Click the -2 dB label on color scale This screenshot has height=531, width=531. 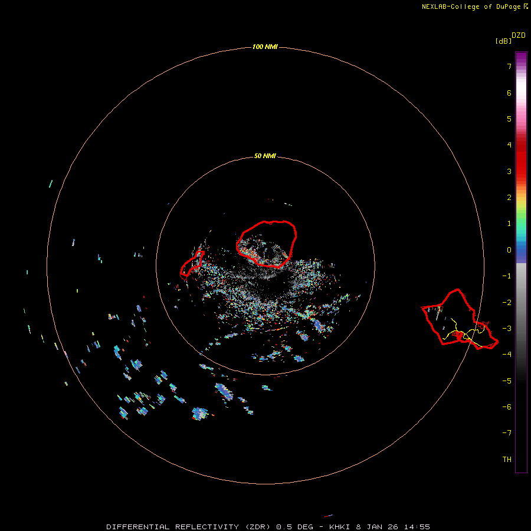pyautogui.click(x=507, y=303)
